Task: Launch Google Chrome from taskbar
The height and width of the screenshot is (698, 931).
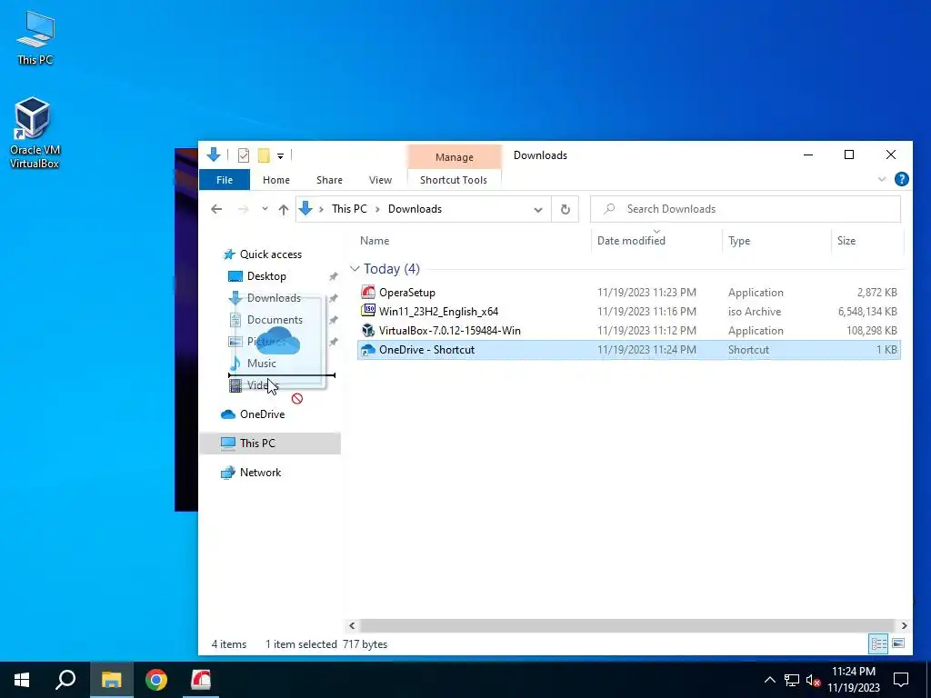Action: 156,680
